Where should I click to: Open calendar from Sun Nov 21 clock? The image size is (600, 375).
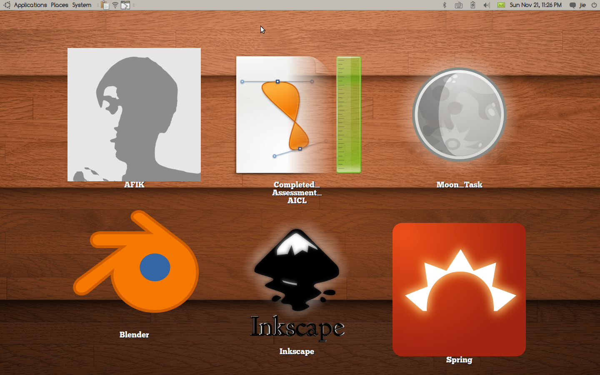(536, 5)
